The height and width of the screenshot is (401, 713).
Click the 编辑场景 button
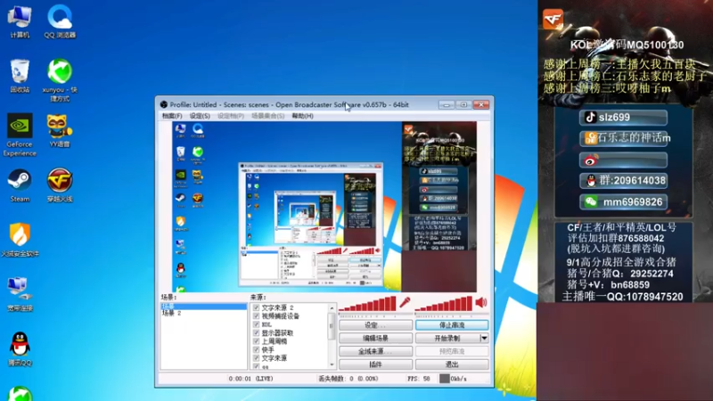(x=375, y=339)
